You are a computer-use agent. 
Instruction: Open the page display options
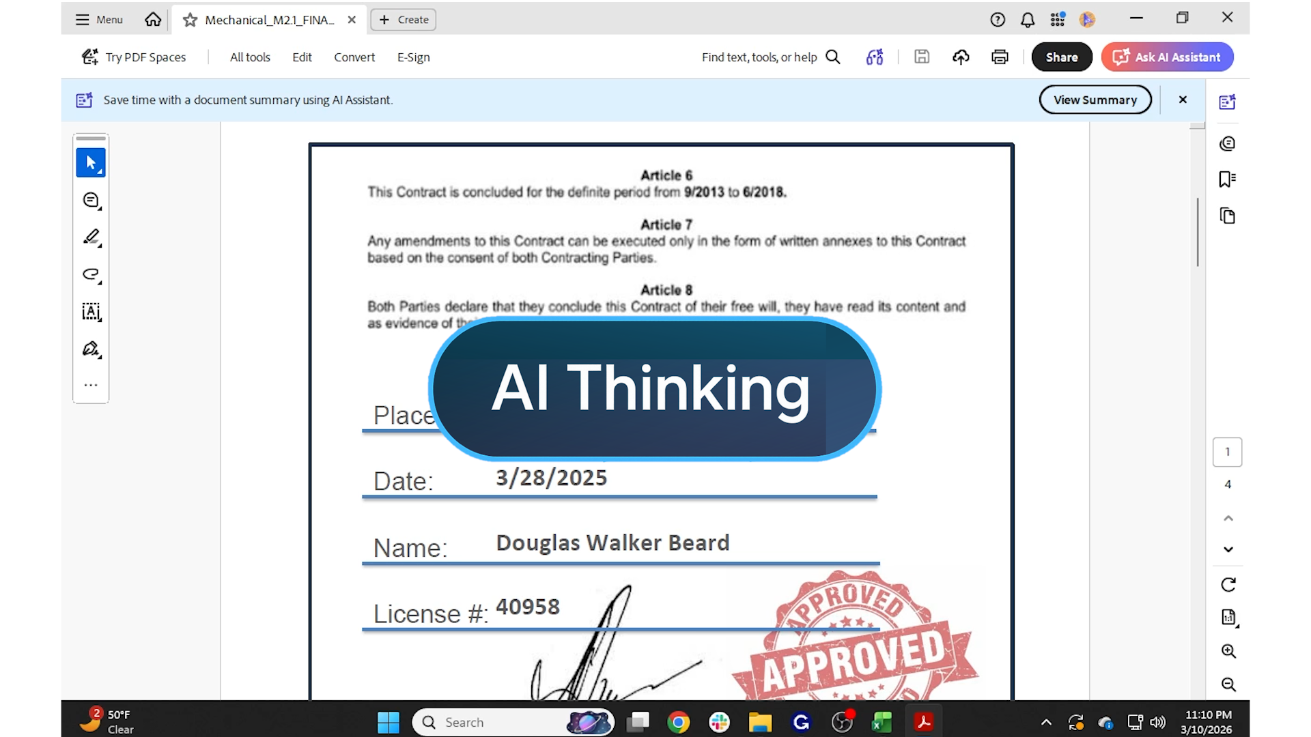click(1228, 618)
